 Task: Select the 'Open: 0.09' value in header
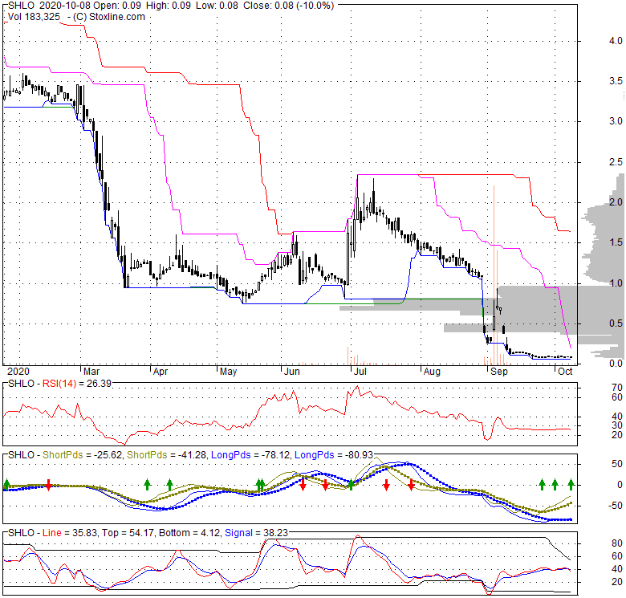coord(119,6)
